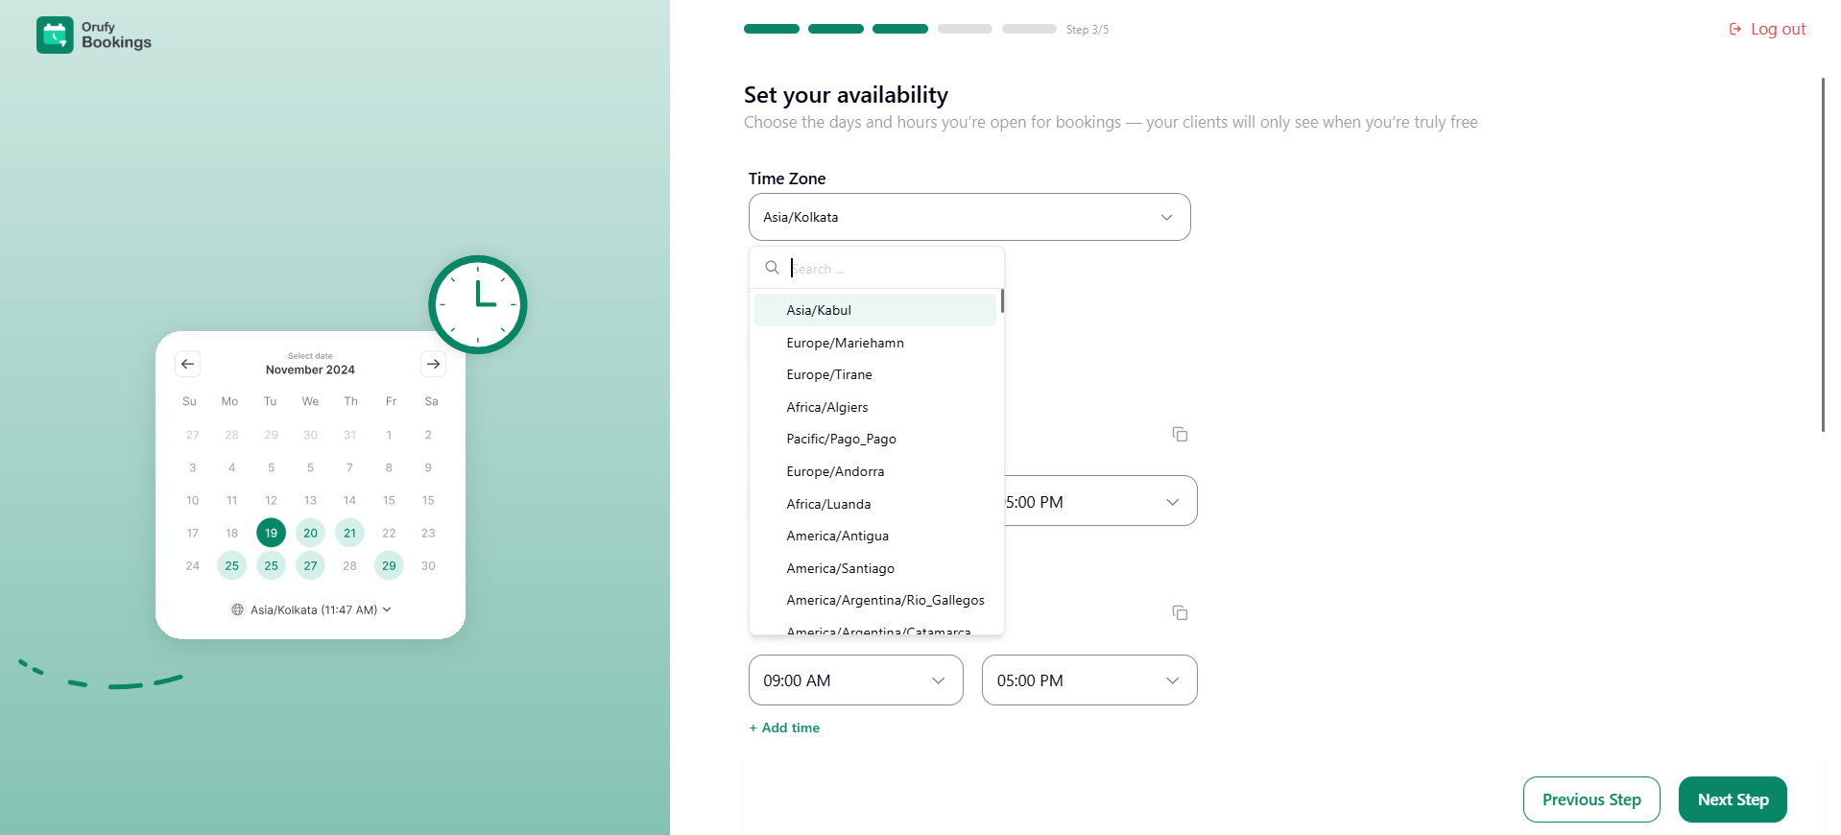Click the log out arrow icon
Screen dimensions: 1841x835
point(1733,29)
